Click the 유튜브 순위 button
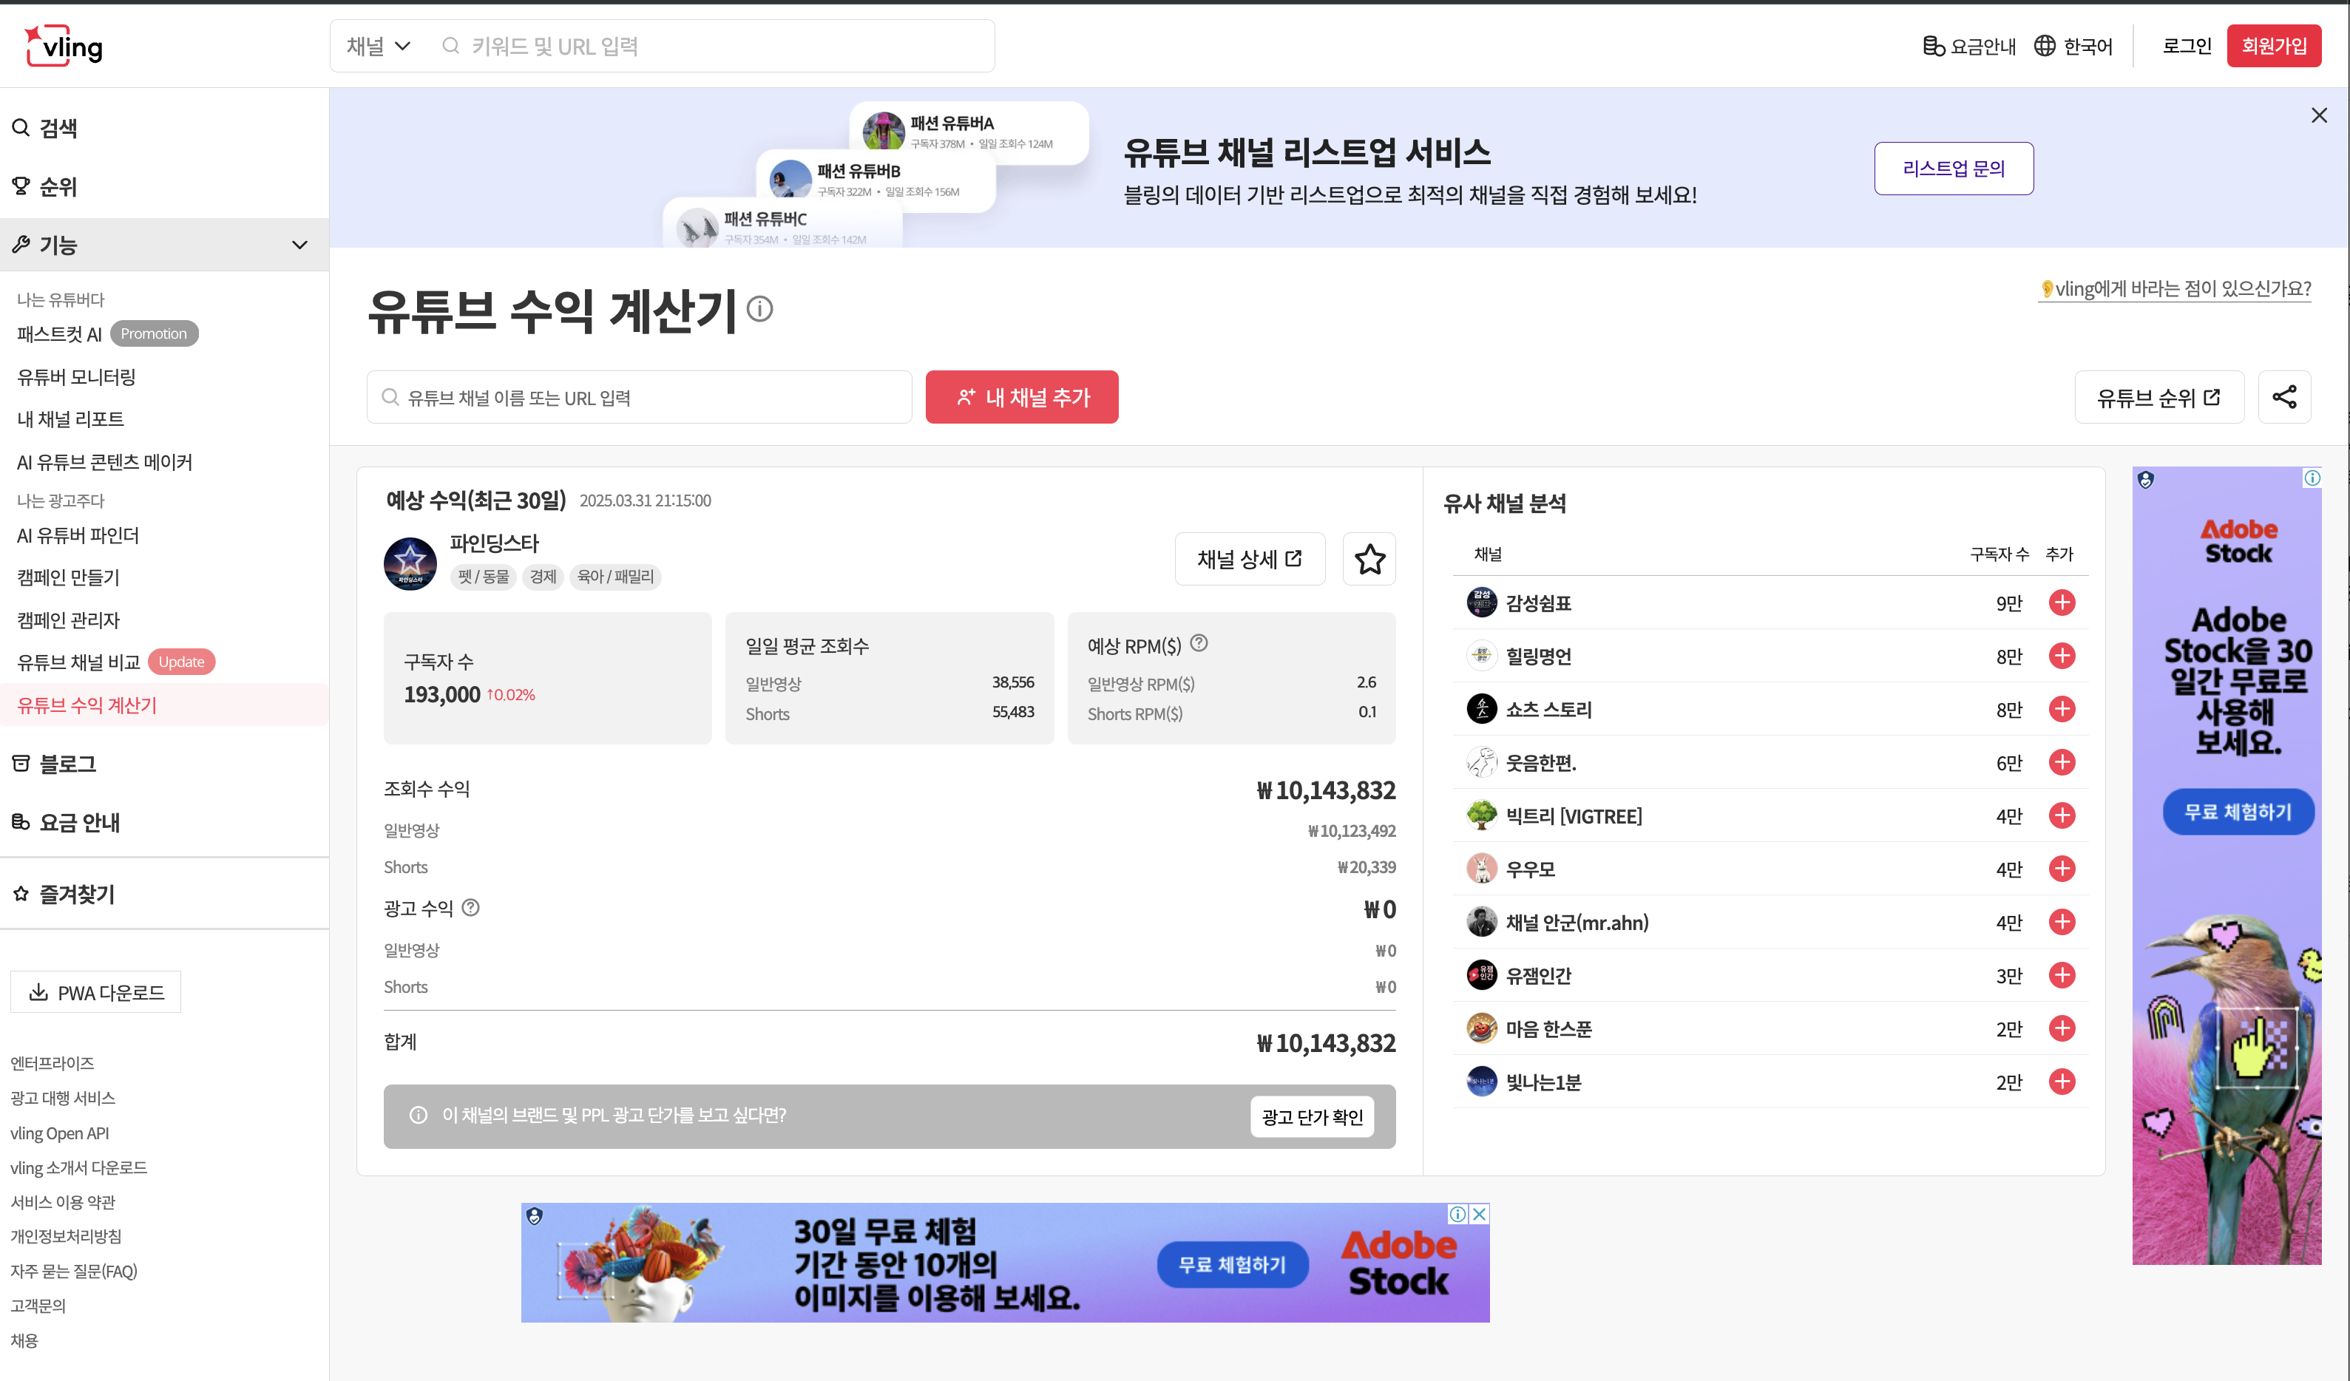This screenshot has height=1381, width=2350. point(2158,397)
